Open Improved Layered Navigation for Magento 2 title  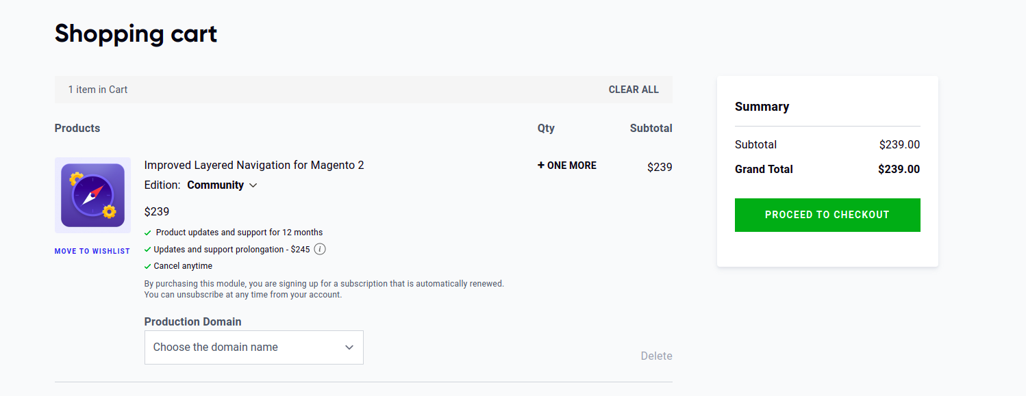[x=254, y=165]
